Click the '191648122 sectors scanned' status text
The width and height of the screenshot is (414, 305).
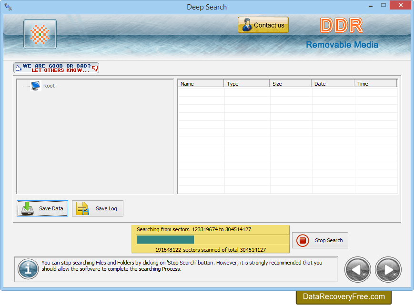(211, 250)
